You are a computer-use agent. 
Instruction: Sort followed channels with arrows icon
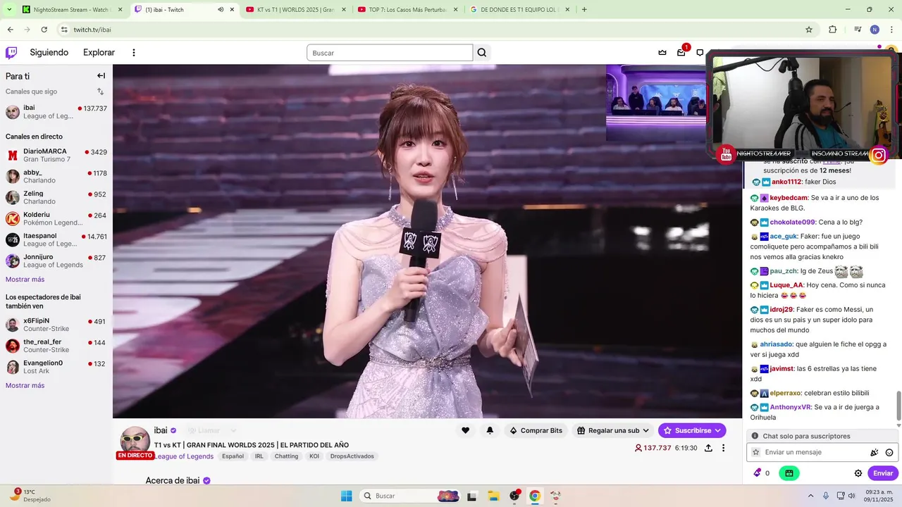pyautogui.click(x=100, y=92)
